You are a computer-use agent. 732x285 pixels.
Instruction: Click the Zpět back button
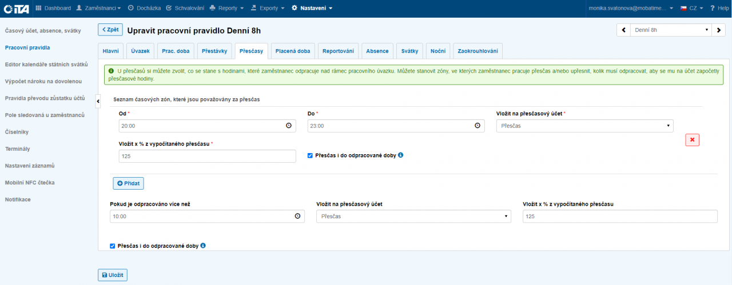(x=110, y=30)
